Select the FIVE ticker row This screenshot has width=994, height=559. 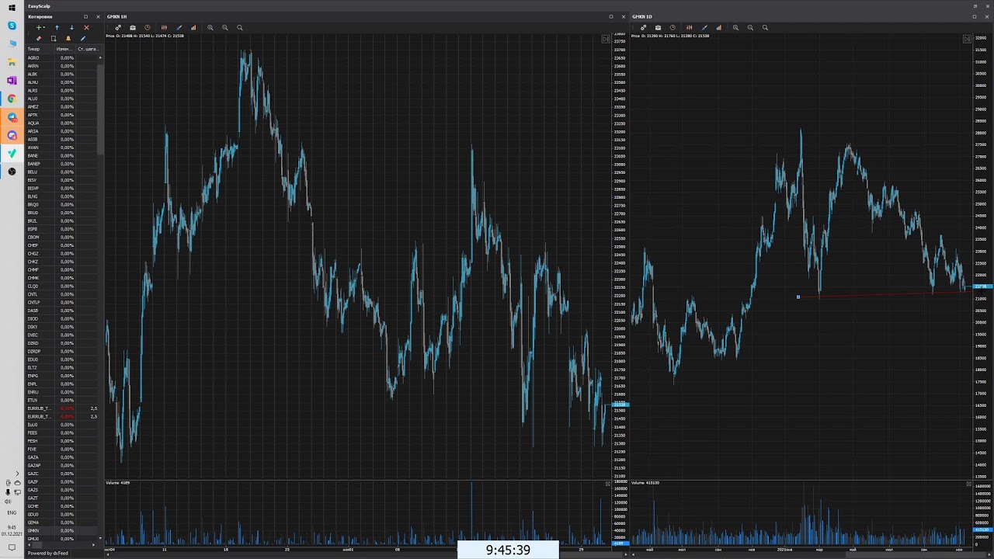point(62,449)
